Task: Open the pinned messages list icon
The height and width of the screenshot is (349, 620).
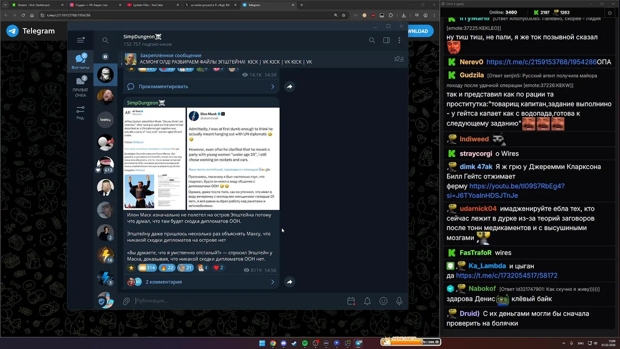Action: pyautogui.click(x=399, y=59)
